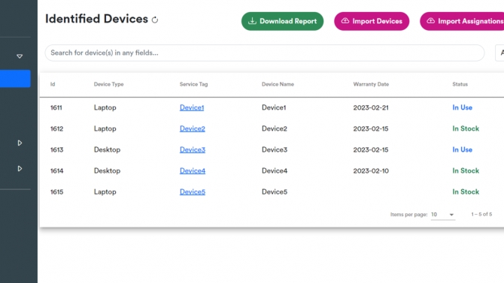Viewport: 504px width, 283px height.
Task: Collapse the sidebar section with down triangle
Action: point(20,56)
